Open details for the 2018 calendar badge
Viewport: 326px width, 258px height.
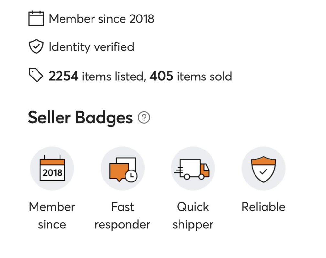coord(52,168)
